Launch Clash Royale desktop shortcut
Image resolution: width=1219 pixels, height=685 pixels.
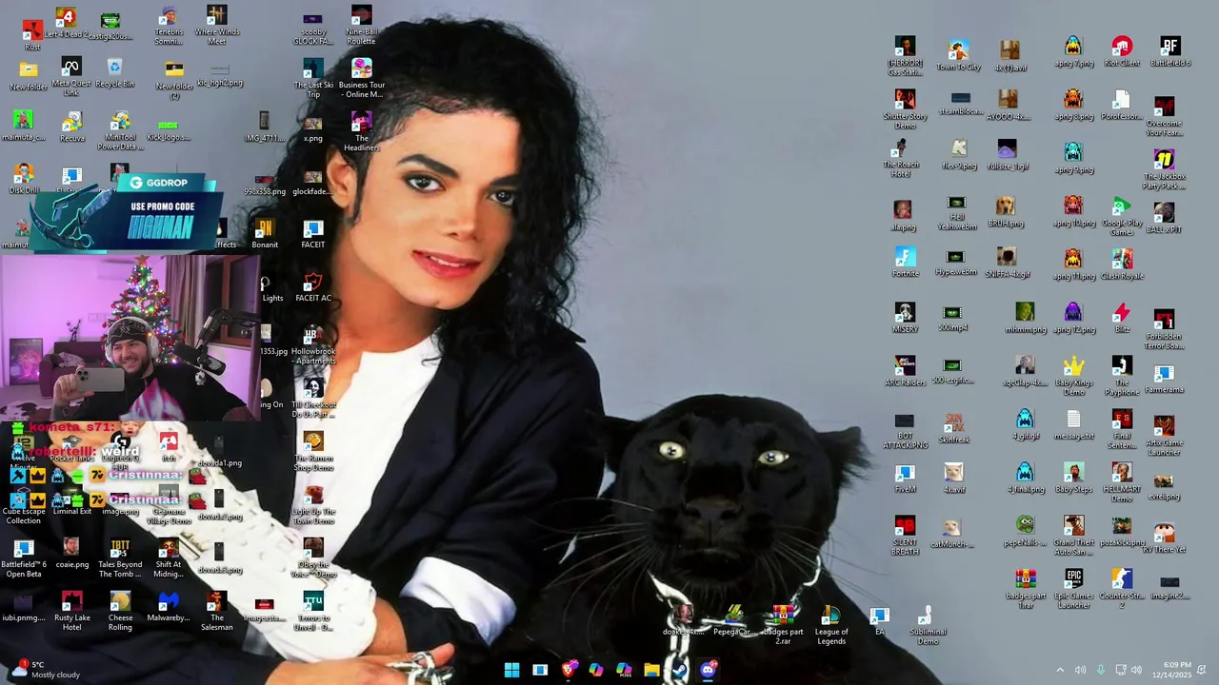[x=1122, y=265]
